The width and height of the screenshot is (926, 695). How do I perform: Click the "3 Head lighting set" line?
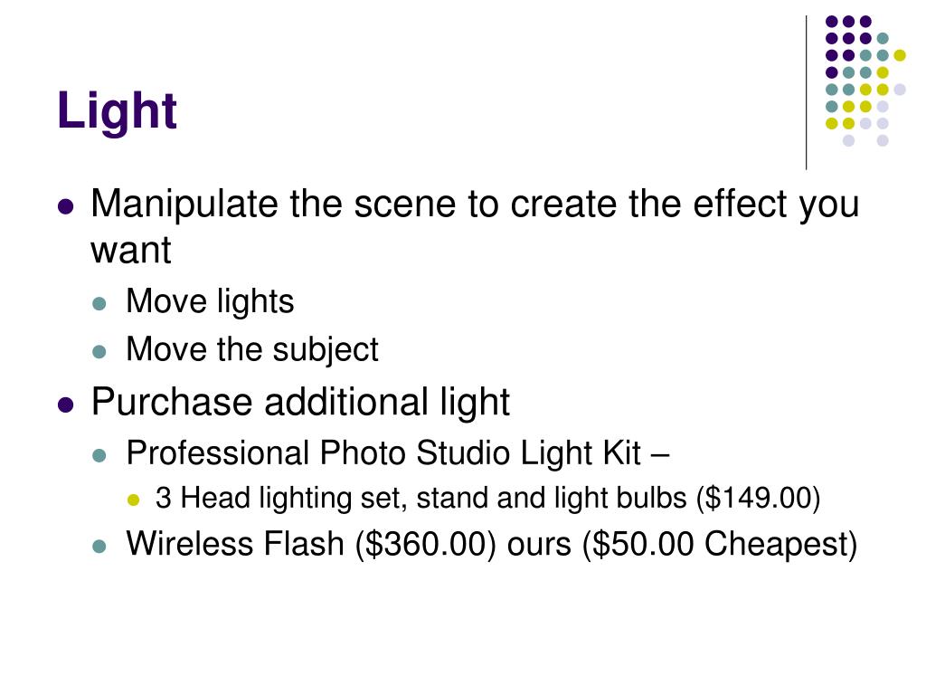point(487,499)
